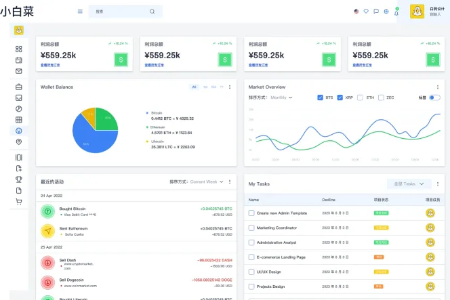Viewport: 450px width, 300px height.
Task: Expand the Monthly sort dropdown
Action: [281, 98]
